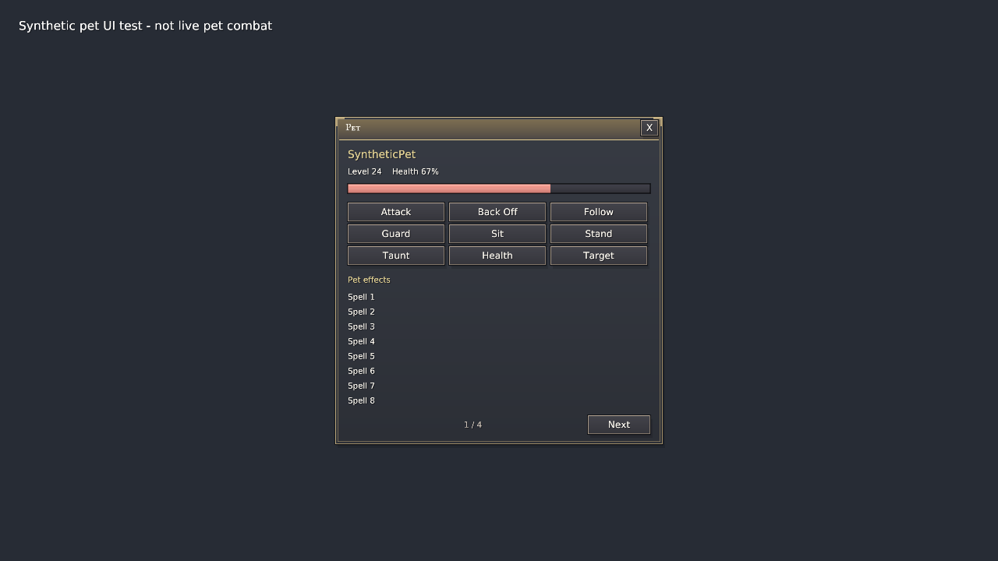Choose the Target pet command
Viewport: 998px width, 561px height.
pyautogui.click(x=599, y=256)
